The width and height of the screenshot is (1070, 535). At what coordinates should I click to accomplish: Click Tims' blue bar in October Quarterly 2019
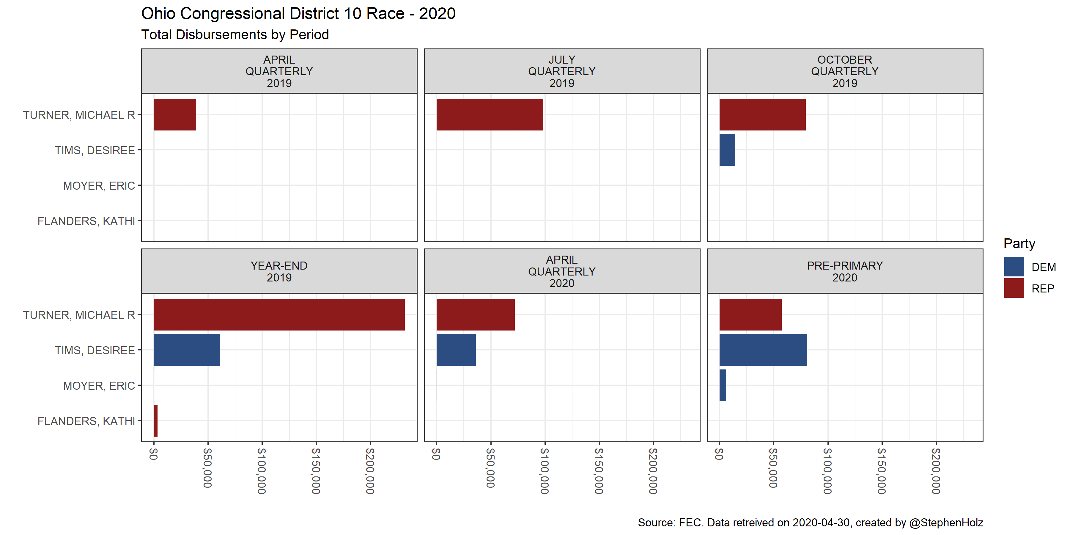[727, 150]
